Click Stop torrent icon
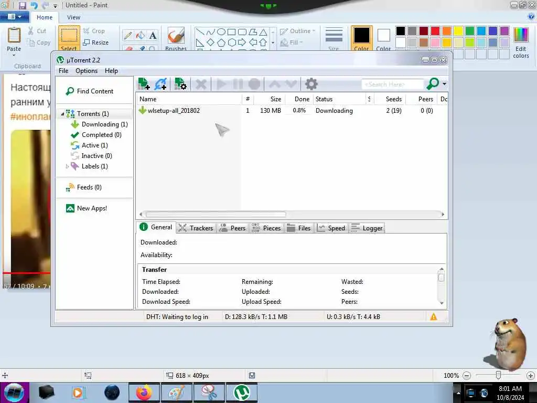This screenshot has width=537, height=403. 254,84
